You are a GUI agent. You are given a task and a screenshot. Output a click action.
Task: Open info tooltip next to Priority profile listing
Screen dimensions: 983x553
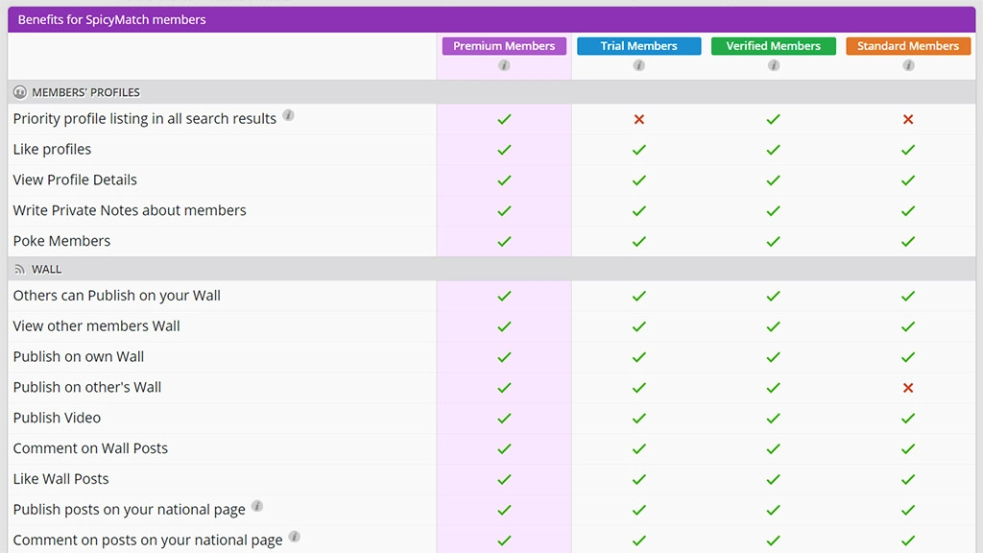click(x=289, y=115)
